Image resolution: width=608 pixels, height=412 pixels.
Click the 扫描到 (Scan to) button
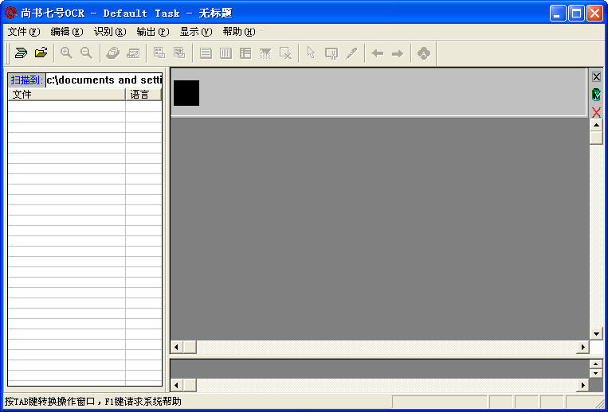[x=27, y=80]
